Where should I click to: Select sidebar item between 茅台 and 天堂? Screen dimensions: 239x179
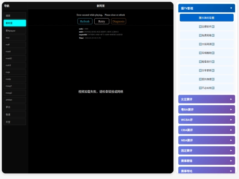click(15, 114)
